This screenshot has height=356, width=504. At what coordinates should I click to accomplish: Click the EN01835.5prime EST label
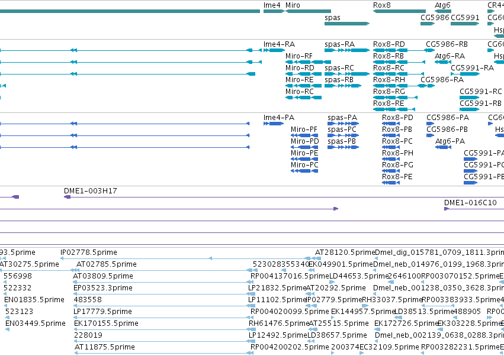click(x=34, y=300)
